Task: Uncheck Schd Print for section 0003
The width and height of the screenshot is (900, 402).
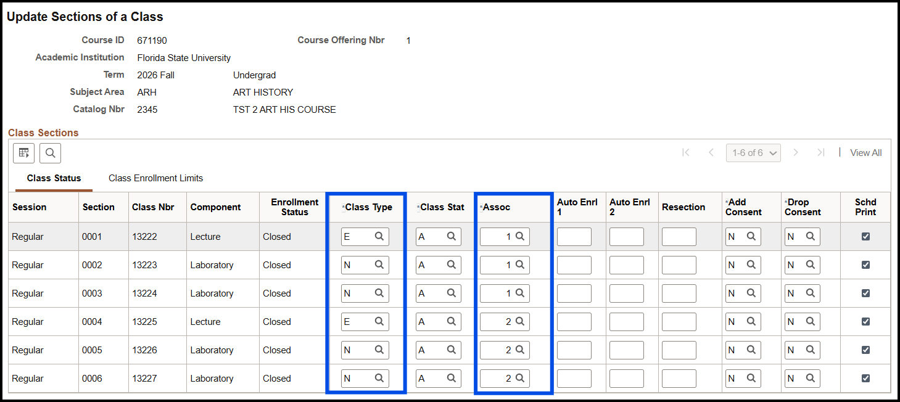Action: (x=865, y=293)
